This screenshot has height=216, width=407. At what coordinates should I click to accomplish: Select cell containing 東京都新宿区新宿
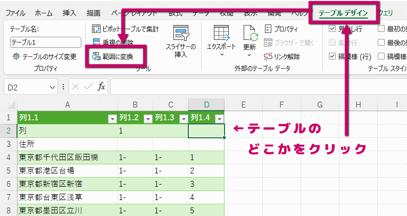pyautogui.click(x=67, y=184)
